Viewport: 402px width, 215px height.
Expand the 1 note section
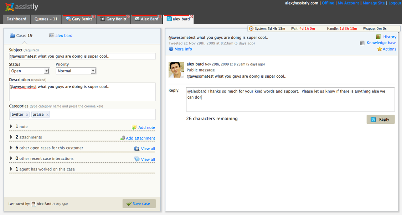pos(11,127)
